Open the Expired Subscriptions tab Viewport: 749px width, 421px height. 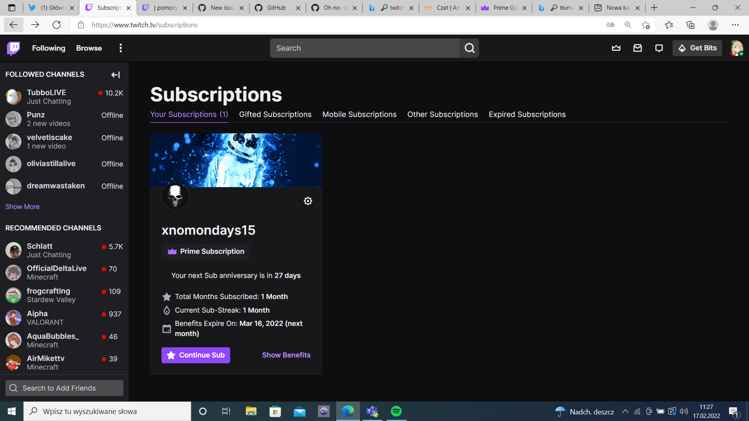point(527,114)
